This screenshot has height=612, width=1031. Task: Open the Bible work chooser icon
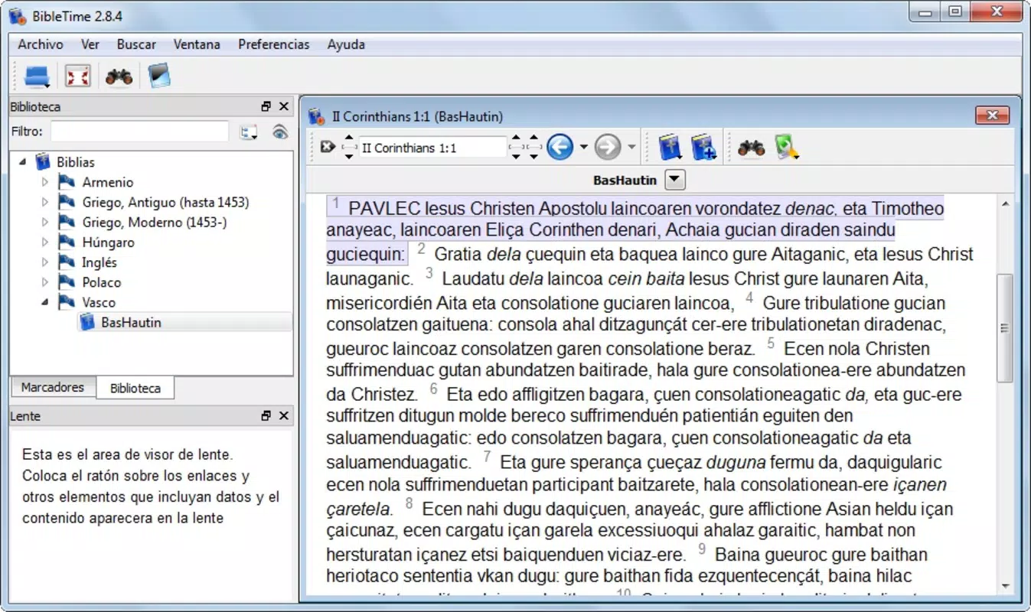click(671, 147)
